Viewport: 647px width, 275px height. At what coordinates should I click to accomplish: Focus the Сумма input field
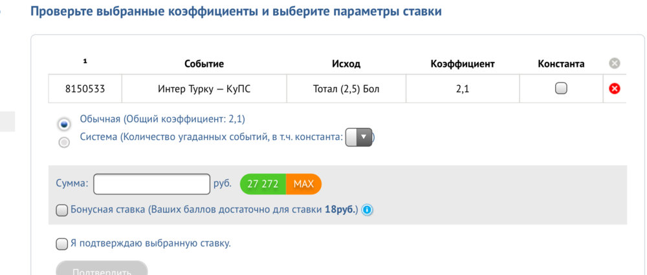point(152,184)
